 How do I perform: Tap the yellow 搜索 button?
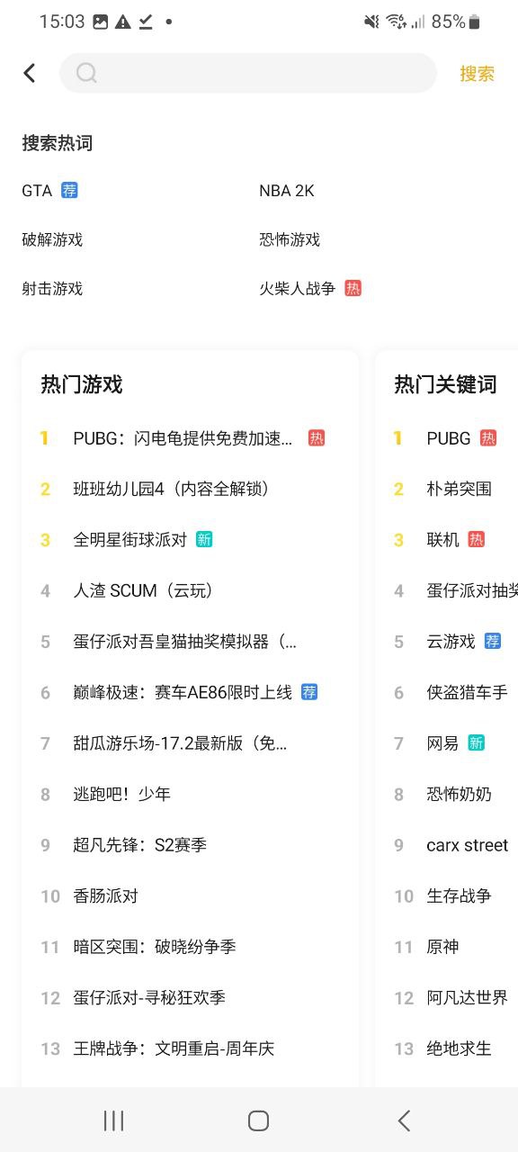click(x=477, y=74)
